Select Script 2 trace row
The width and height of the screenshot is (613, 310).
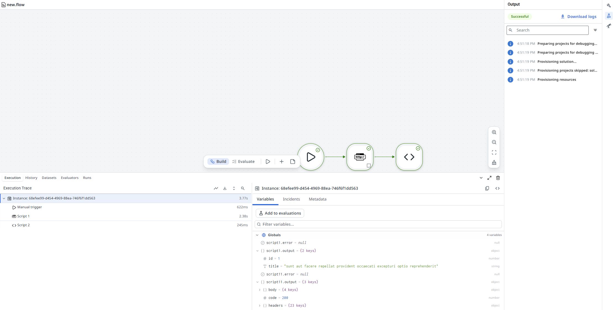126,225
